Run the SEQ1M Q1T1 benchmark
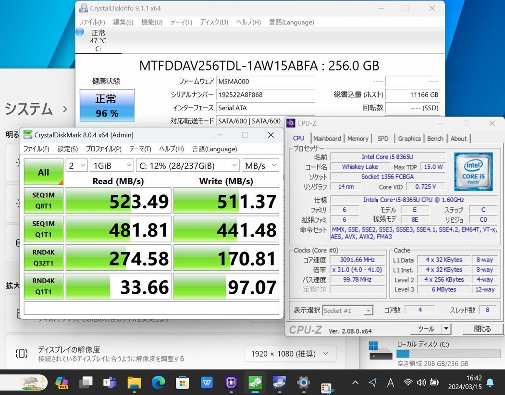Screen dimensions: 505x395 (43, 229)
